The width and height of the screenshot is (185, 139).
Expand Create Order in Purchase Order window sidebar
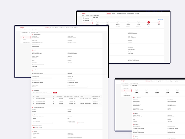coord(26,33)
